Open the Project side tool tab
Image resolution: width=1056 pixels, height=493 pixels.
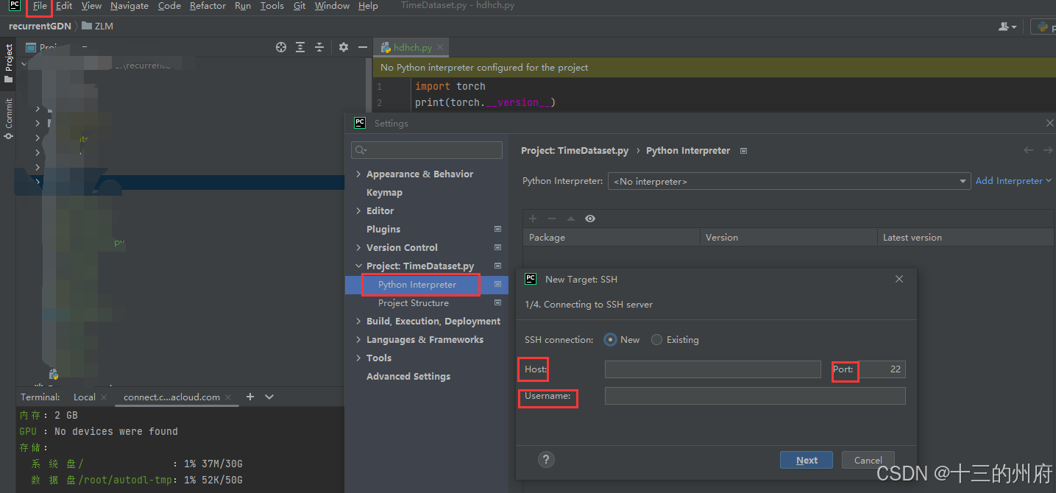coord(8,63)
